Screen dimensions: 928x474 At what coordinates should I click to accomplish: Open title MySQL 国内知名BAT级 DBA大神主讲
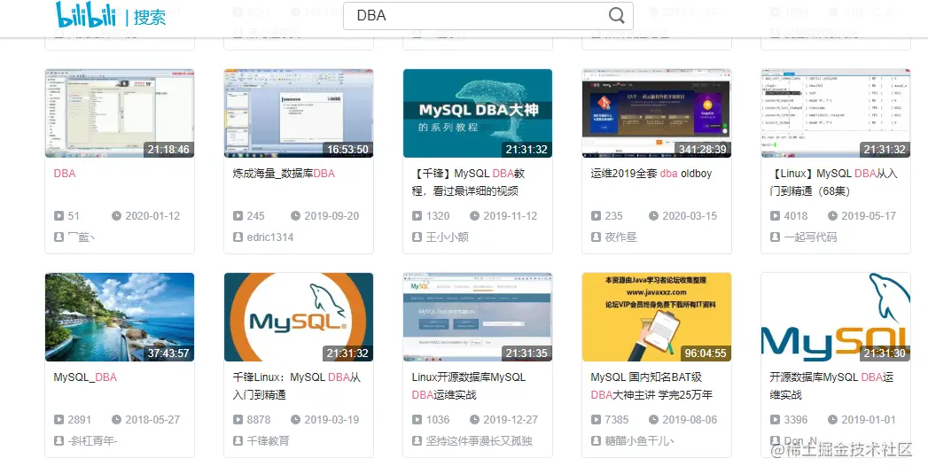[x=651, y=385]
